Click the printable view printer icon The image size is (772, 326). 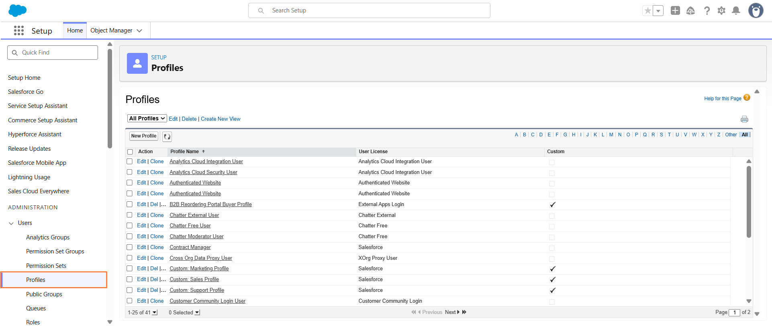tap(744, 119)
